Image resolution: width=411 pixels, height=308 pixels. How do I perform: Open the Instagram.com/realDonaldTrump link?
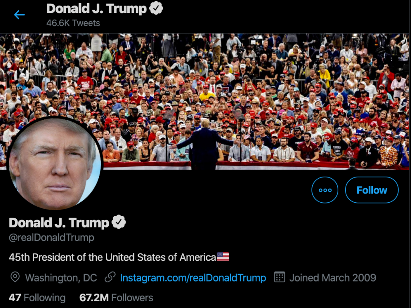[x=193, y=278]
